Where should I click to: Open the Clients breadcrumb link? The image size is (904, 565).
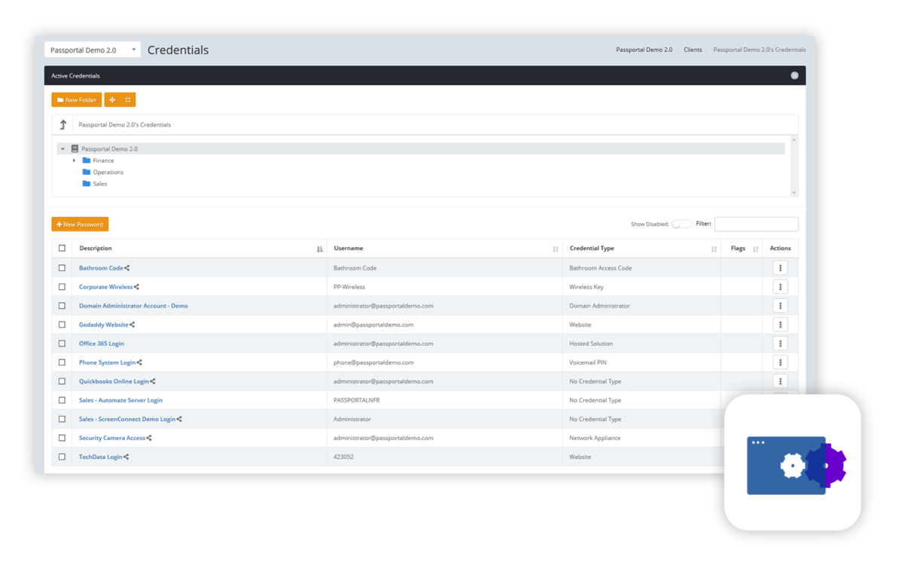(692, 49)
